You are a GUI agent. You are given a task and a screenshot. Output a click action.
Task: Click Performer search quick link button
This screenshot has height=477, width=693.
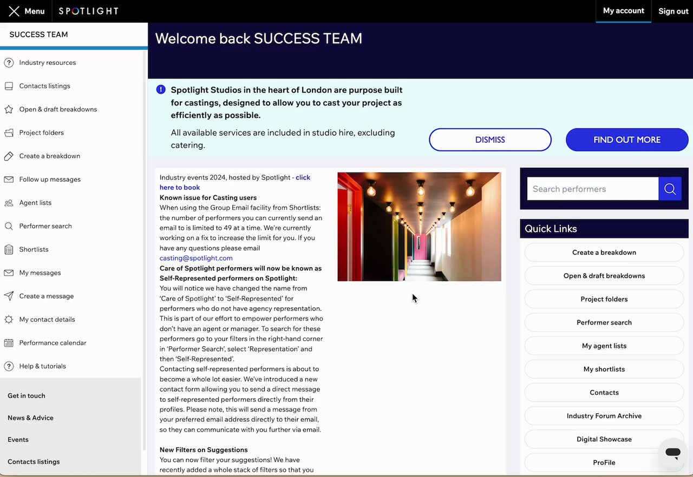(604, 322)
